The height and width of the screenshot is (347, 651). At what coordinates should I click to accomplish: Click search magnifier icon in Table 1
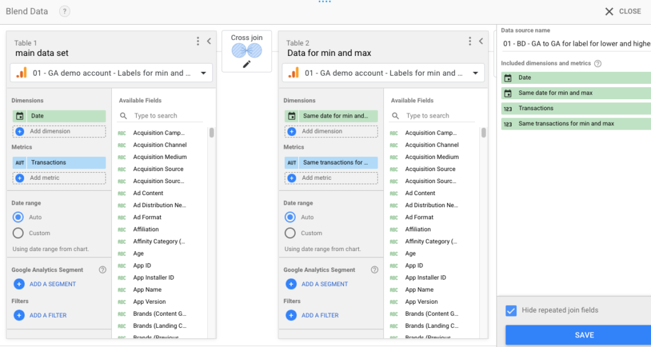click(x=123, y=116)
